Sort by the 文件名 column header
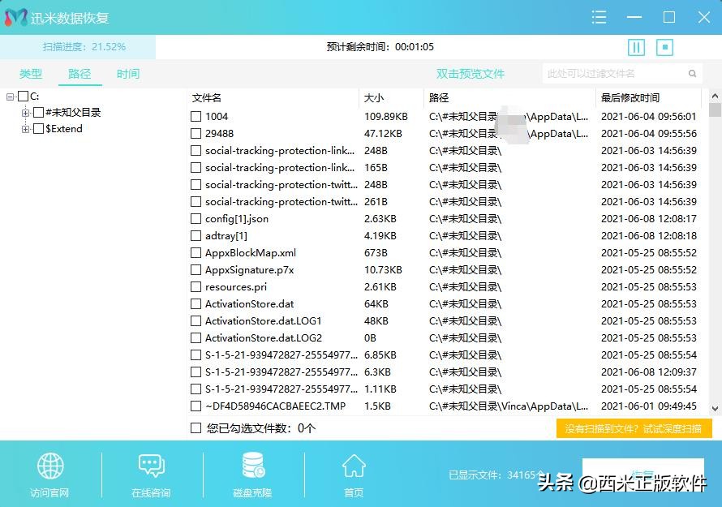722x507 pixels. (207, 97)
